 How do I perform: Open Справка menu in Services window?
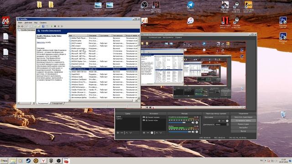coord(43,23)
